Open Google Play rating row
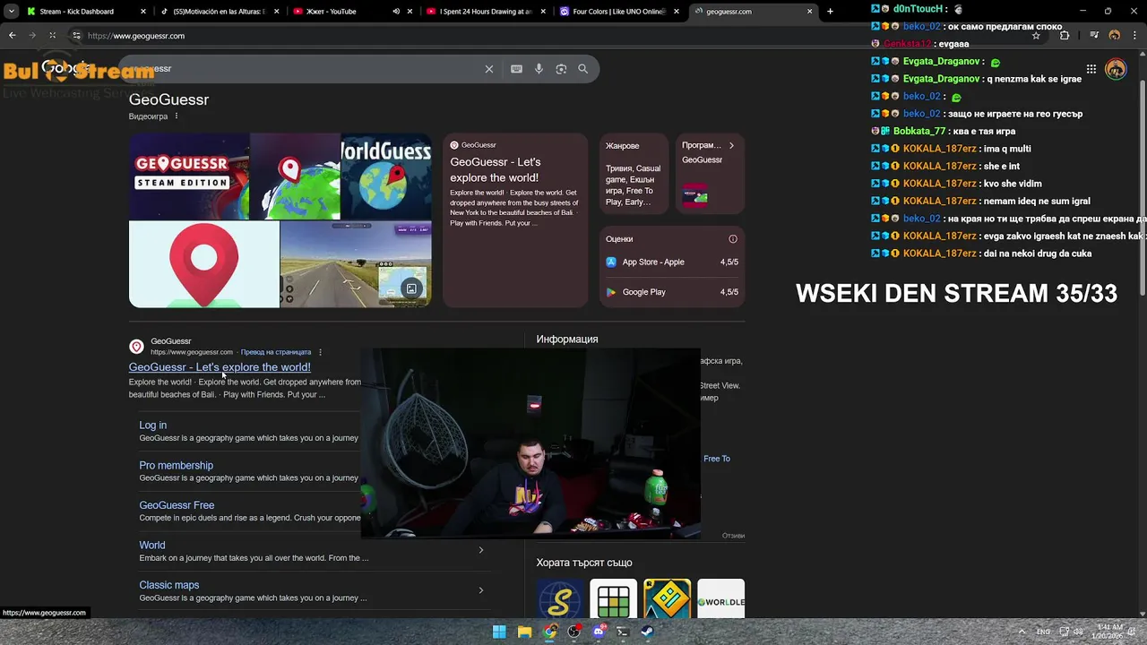 [x=672, y=292]
